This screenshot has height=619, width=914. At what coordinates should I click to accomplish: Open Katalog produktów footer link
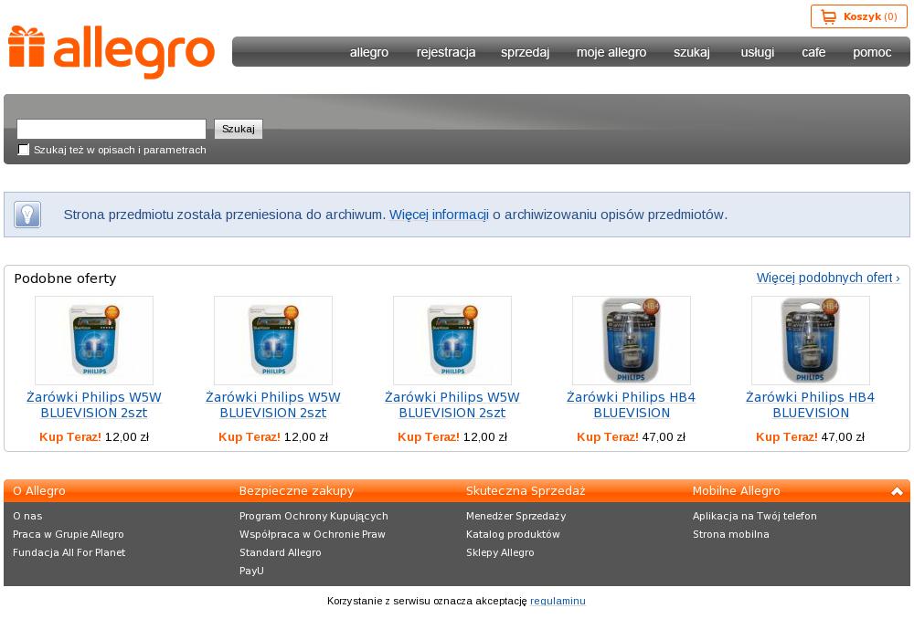pos(513,534)
